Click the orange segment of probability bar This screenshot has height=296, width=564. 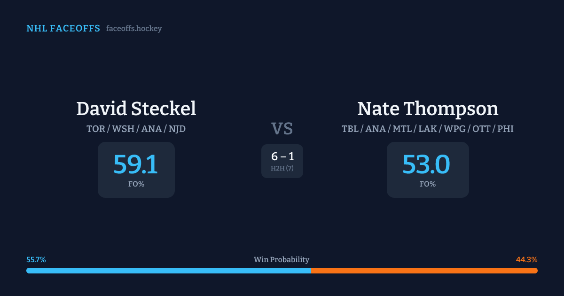[424, 271]
